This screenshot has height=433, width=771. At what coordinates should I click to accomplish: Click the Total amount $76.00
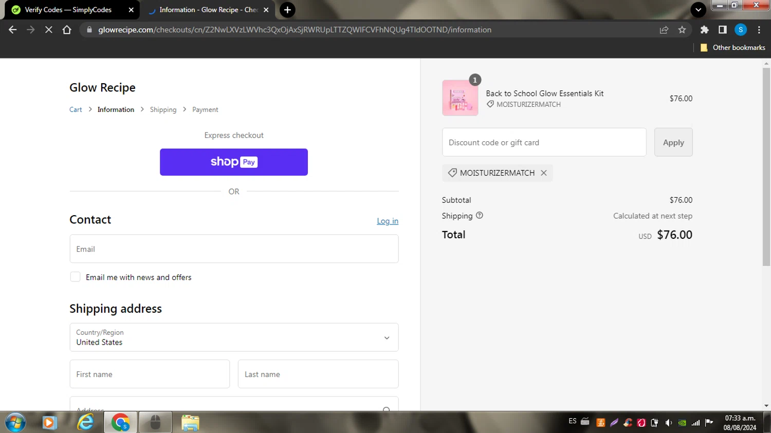(674, 235)
